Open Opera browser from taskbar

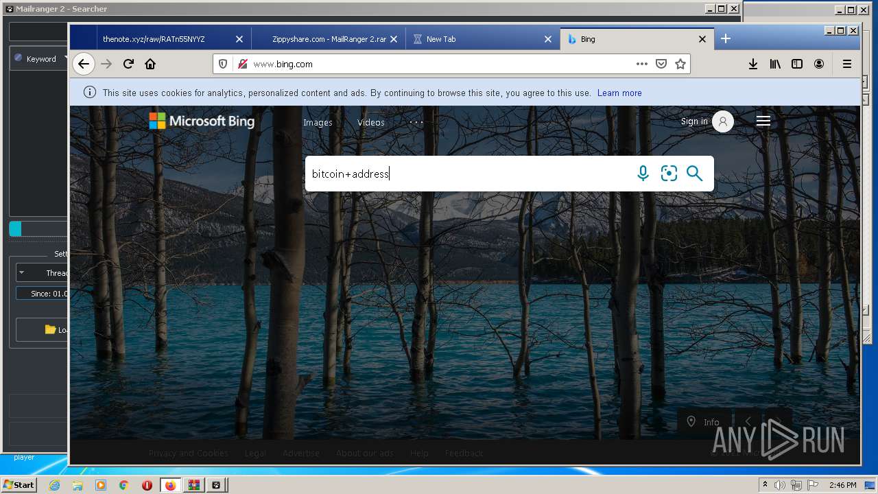(147, 485)
